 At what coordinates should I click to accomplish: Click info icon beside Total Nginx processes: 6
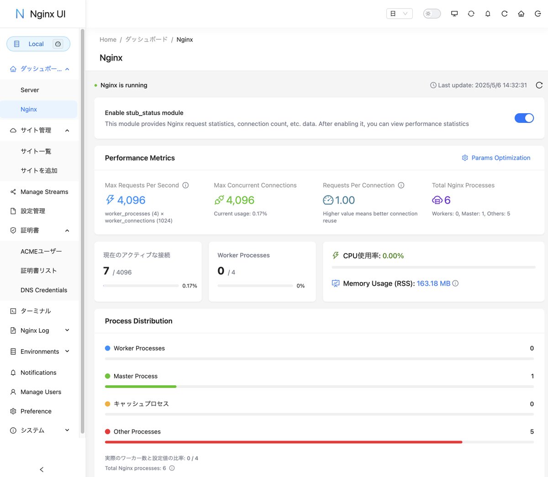coord(172,468)
